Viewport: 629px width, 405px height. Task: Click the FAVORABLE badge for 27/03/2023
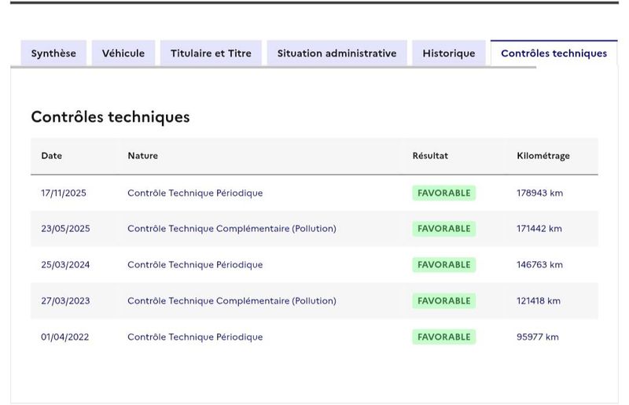coord(444,301)
